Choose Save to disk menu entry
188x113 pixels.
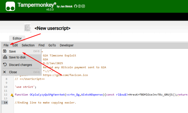tap(22, 57)
